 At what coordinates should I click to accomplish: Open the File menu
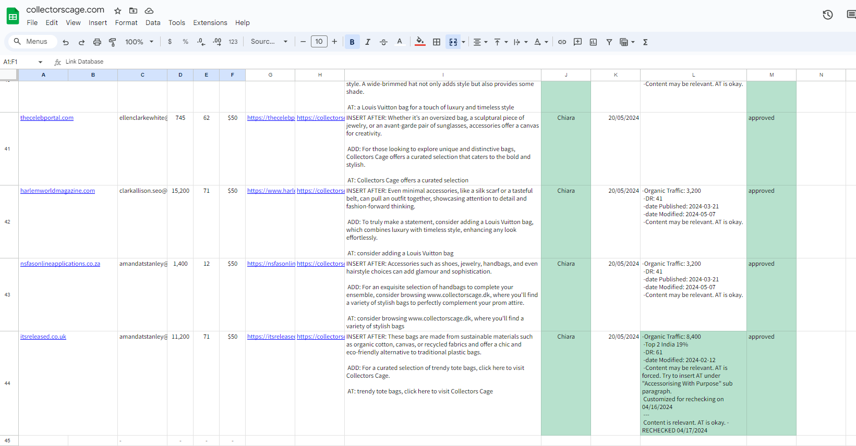(x=32, y=23)
